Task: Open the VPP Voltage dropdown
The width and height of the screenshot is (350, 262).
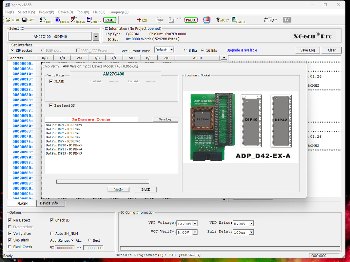Action: point(195,223)
